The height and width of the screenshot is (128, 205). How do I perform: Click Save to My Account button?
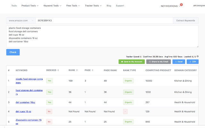click(132, 62)
